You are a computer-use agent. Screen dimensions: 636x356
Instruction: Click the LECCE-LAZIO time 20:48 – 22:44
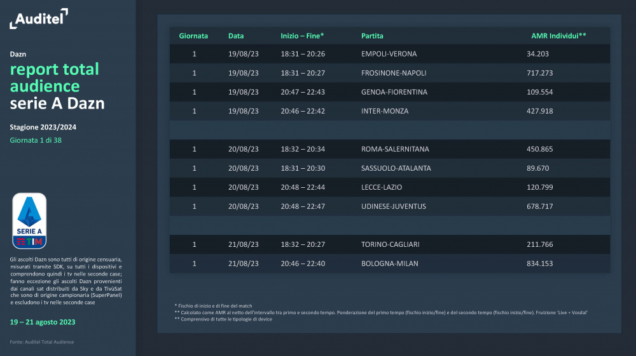303,187
